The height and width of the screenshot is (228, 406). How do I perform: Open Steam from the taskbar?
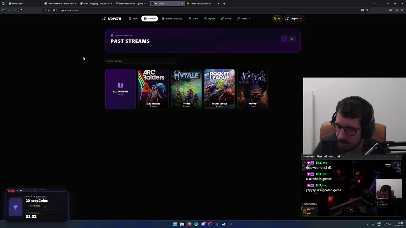224,224
